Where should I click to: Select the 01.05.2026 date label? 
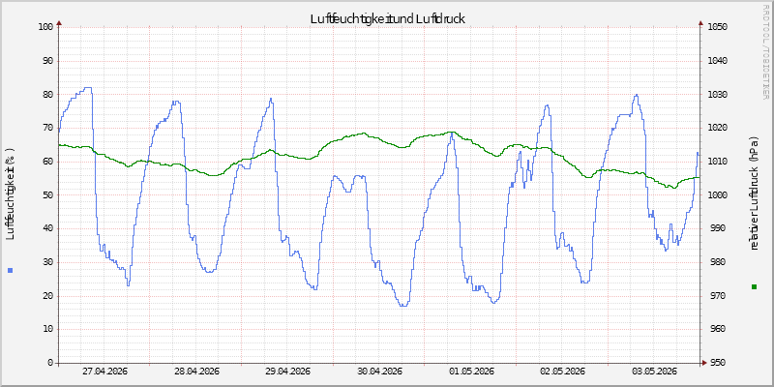click(471, 372)
